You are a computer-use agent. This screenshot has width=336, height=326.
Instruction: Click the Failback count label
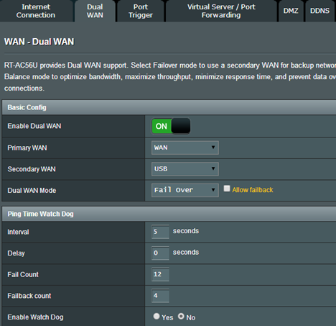[x=29, y=296]
